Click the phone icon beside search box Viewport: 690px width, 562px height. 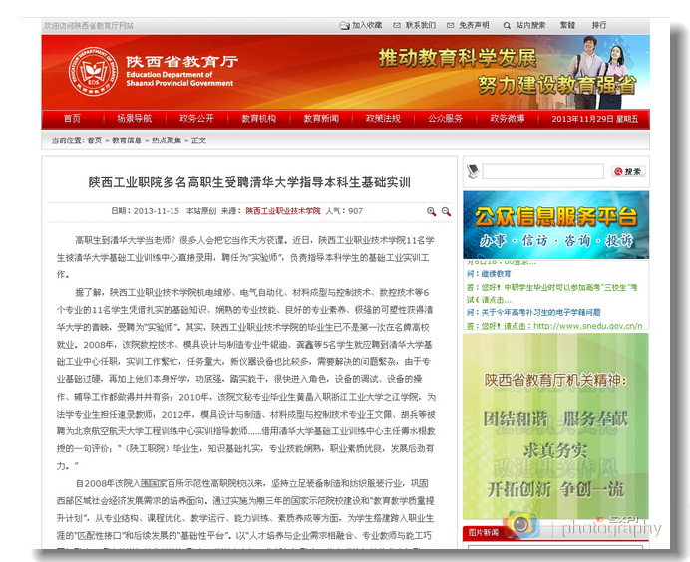pos(473,171)
